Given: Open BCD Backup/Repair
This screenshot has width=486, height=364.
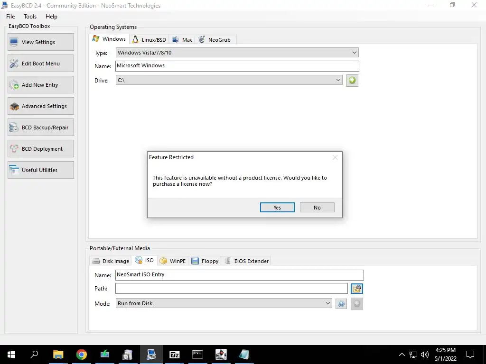Looking at the screenshot, I should (x=41, y=127).
